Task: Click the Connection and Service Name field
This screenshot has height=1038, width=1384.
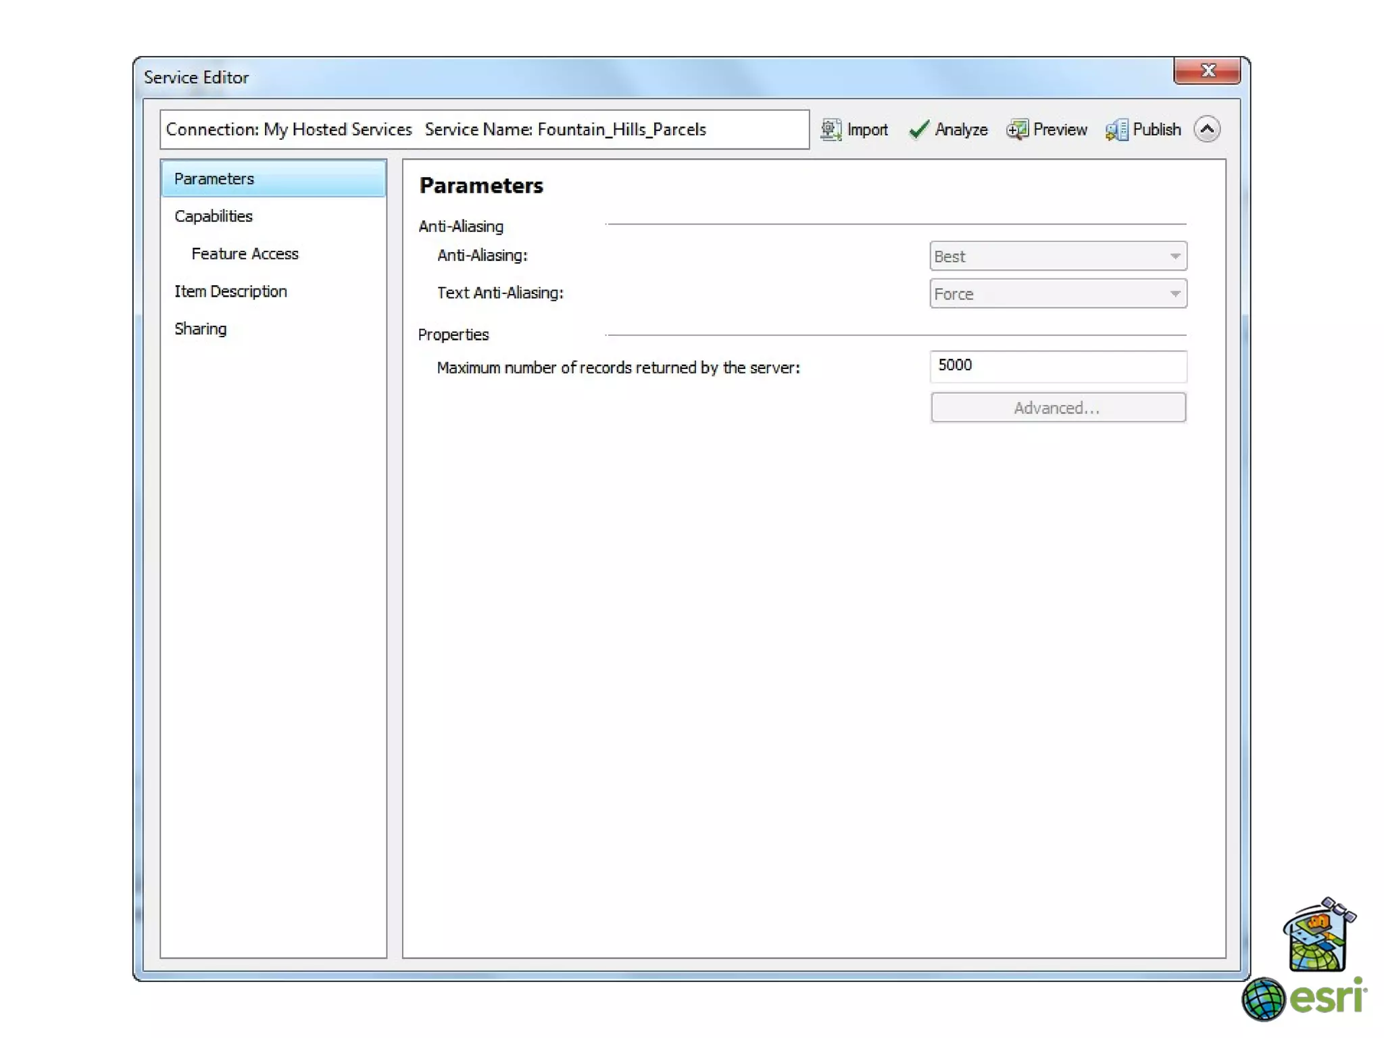Action: 484,129
